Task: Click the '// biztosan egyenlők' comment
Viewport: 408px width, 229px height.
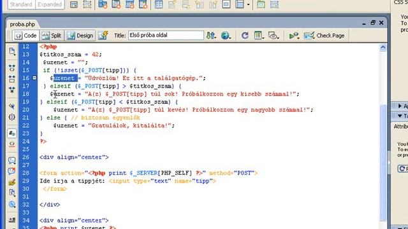Action: [x=105, y=118]
